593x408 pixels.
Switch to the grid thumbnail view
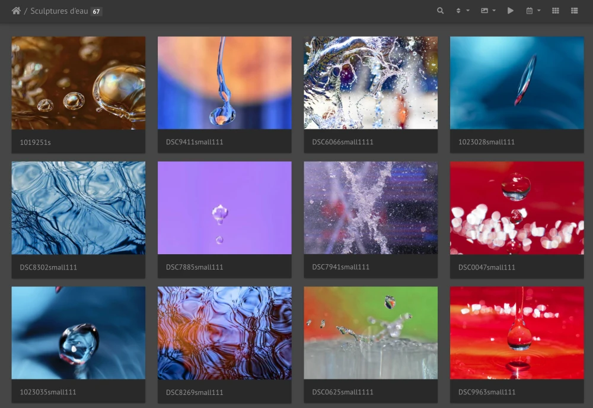click(x=556, y=11)
